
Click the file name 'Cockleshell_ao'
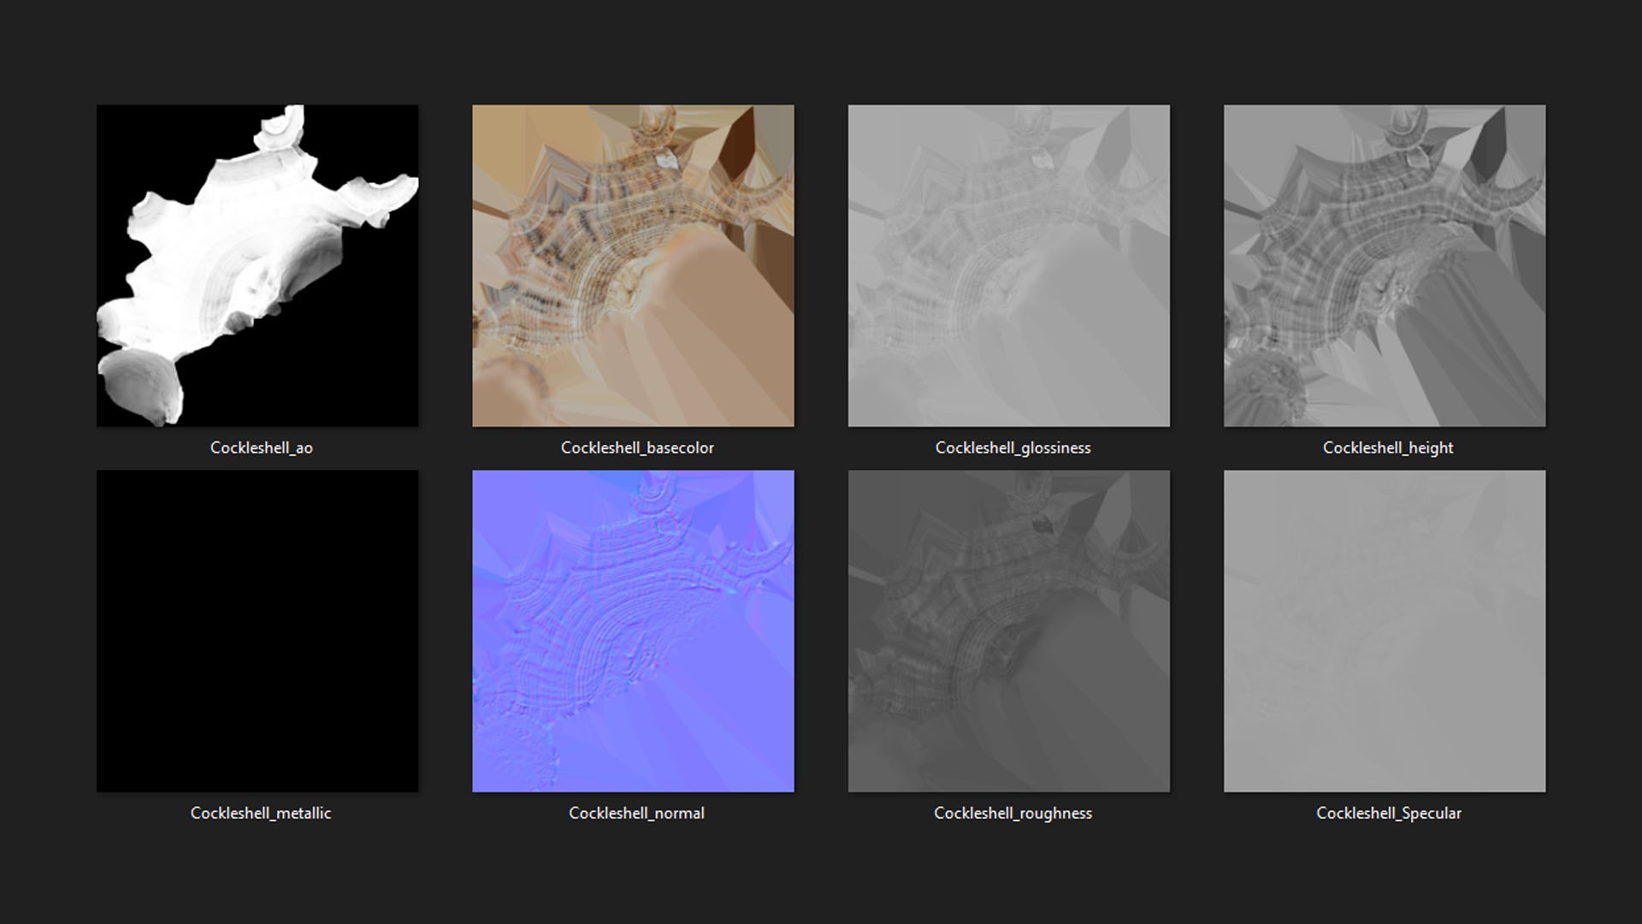click(x=262, y=447)
